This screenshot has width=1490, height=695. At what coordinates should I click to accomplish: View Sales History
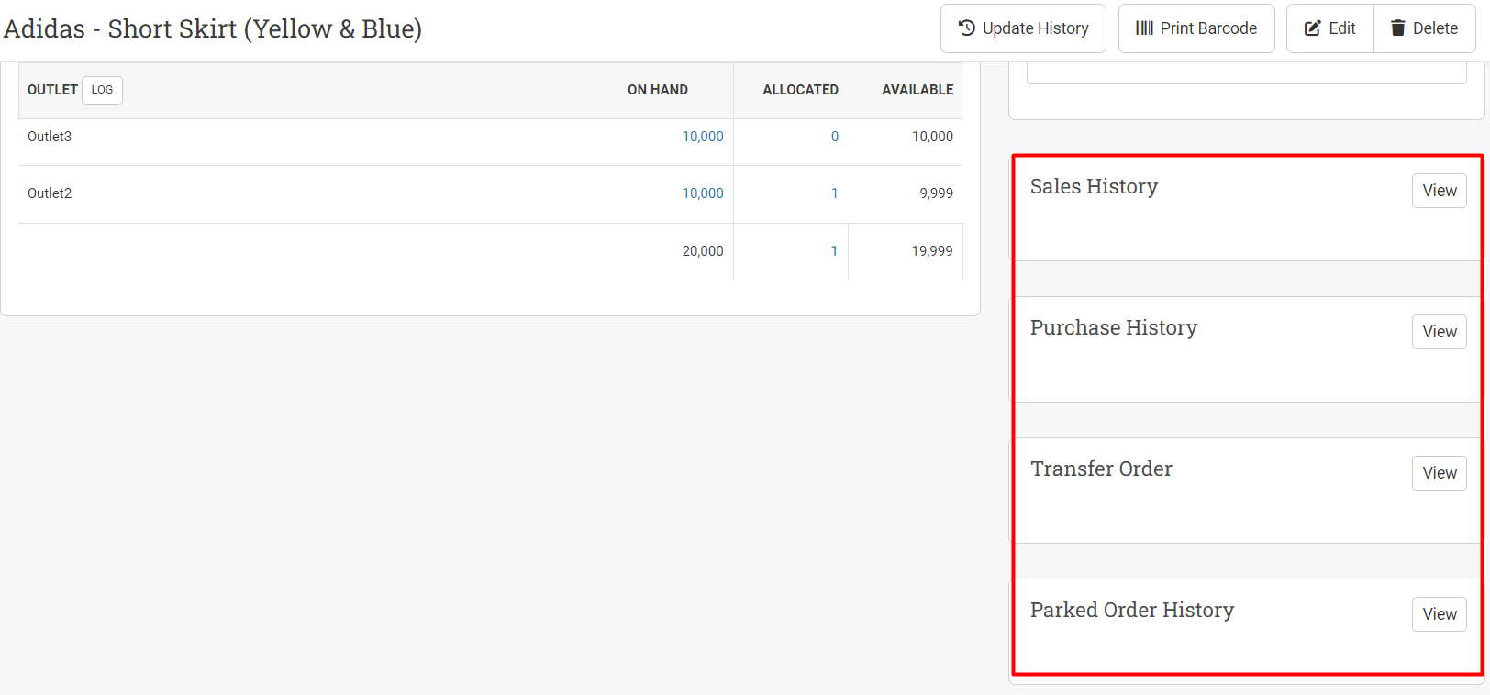(x=1440, y=191)
